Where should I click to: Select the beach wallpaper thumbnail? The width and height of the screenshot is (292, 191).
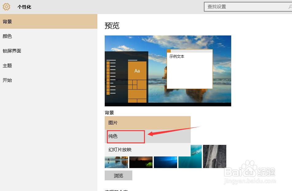coord(116,162)
